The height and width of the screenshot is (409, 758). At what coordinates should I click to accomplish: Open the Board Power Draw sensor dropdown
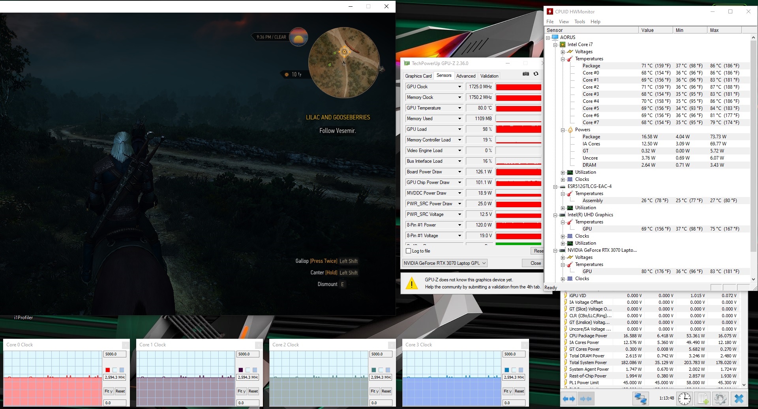pos(460,172)
